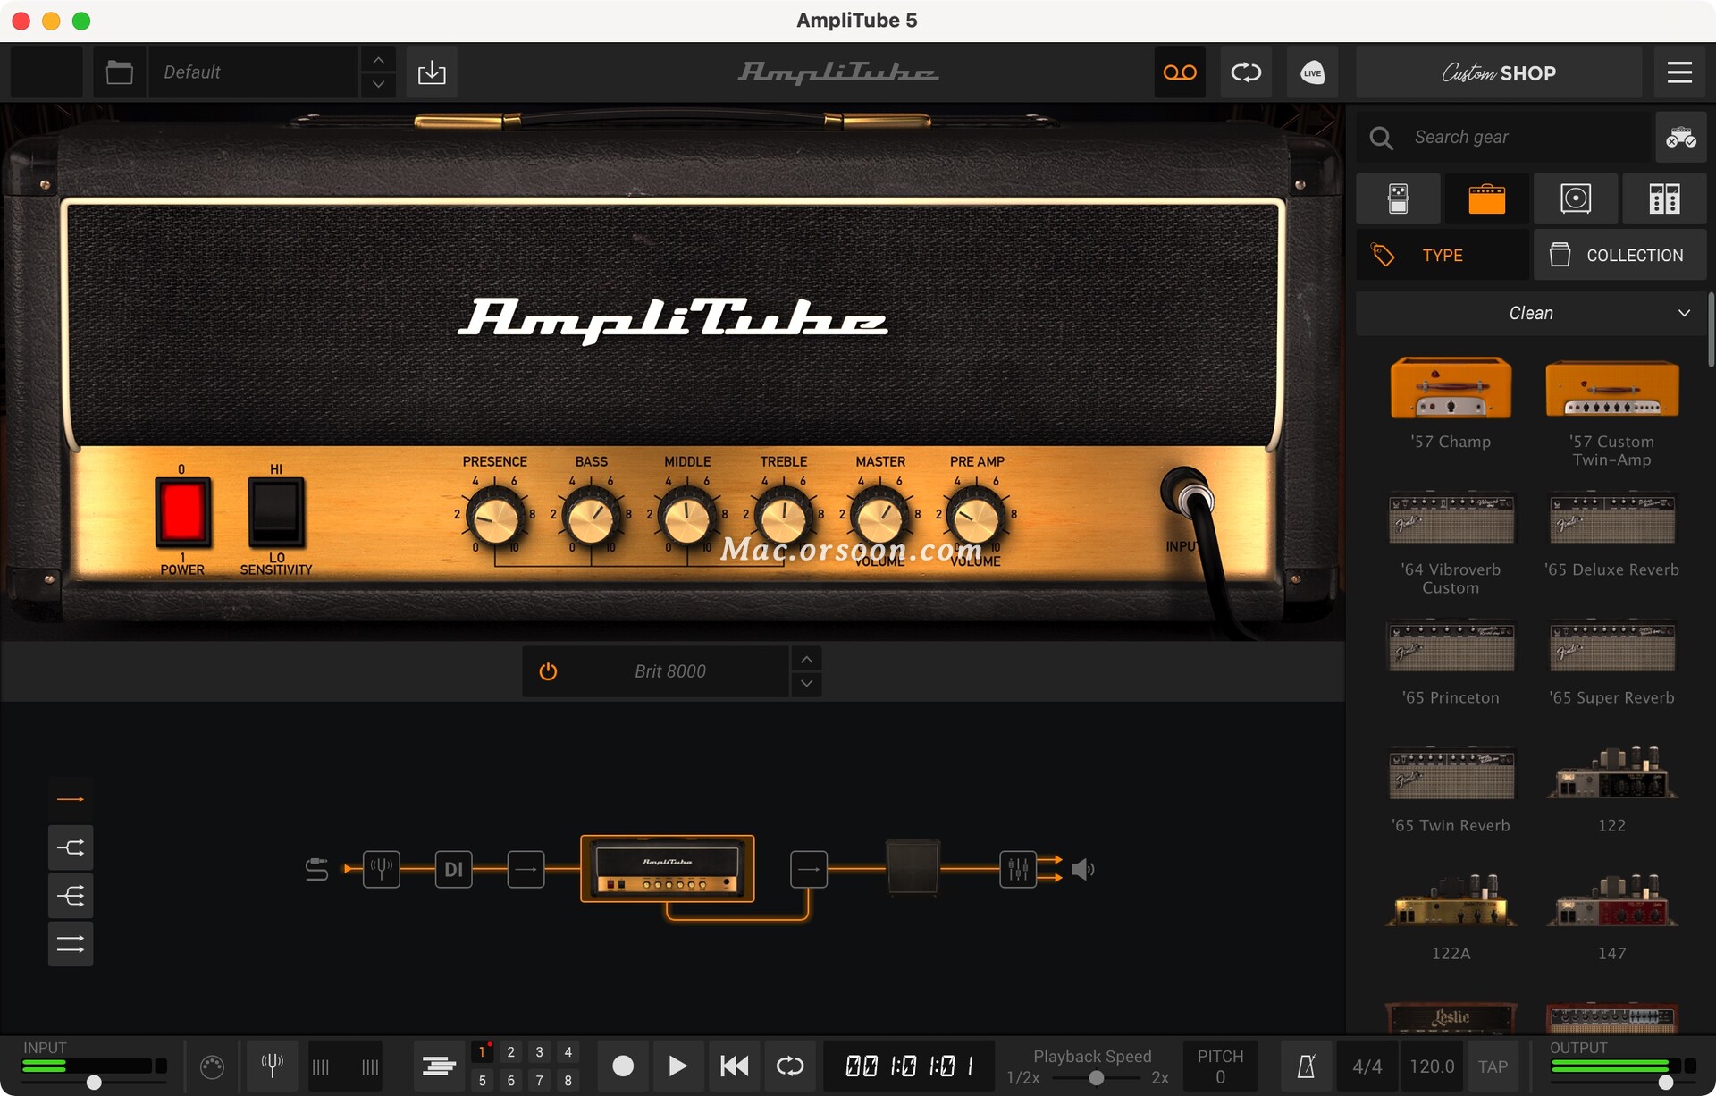Select the stomp pedals gear category icon
Screen dimensions: 1716x1096
[x=1398, y=198]
